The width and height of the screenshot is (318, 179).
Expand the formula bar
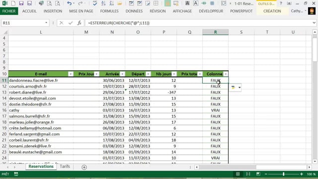coord(314,23)
